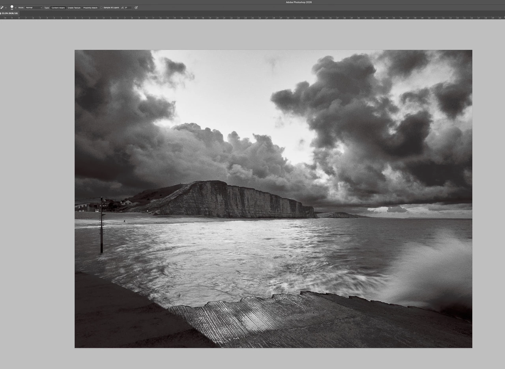Click the Adobe Photoshop 2026 title bar
Viewport: 505px width, 369px height.
[299, 2]
